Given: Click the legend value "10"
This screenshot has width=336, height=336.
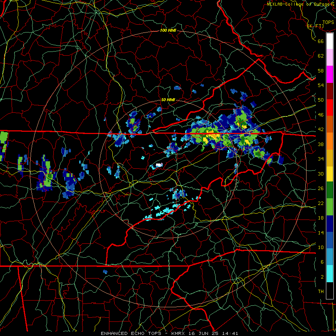Looking at the screenshot, I should point(321,247).
